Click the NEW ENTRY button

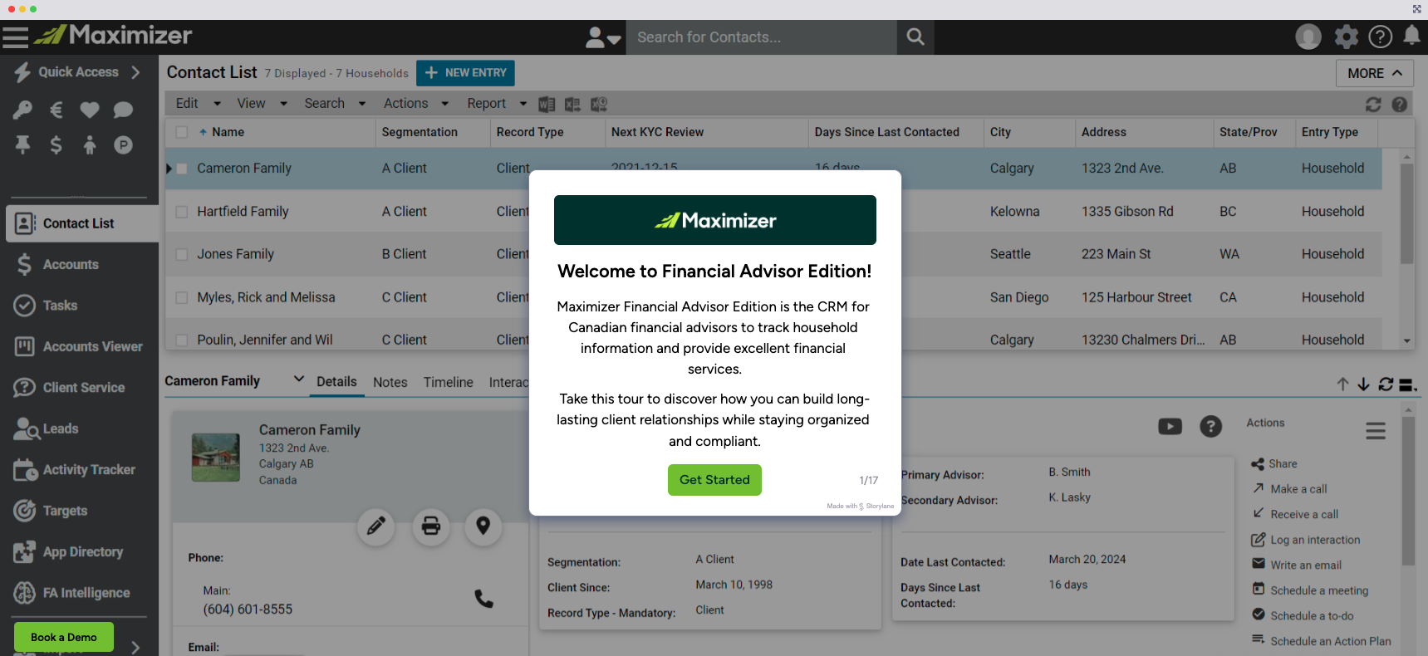tap(465, 73)
